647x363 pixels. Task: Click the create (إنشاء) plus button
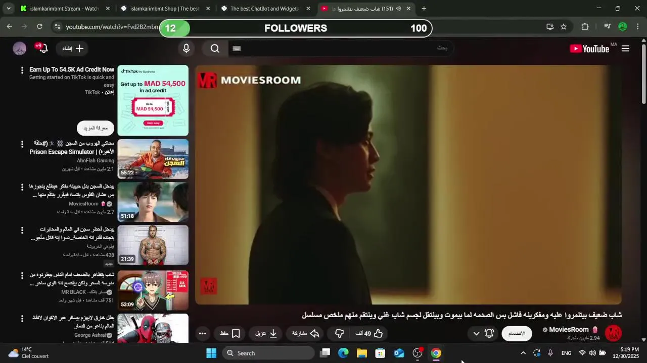pyautogui.click(x=72, y=48)
